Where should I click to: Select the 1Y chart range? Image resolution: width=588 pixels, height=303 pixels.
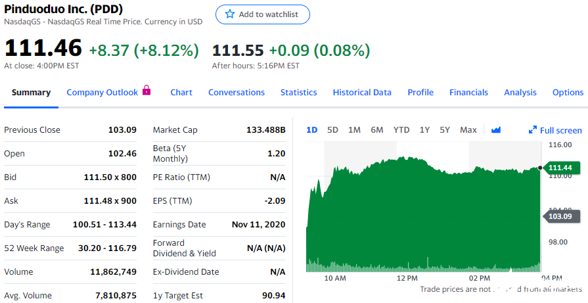click(424, 129)
